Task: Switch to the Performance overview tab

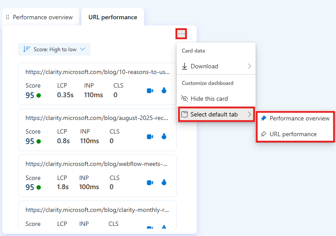Action: pyautogui.click(x=41, y=17)
